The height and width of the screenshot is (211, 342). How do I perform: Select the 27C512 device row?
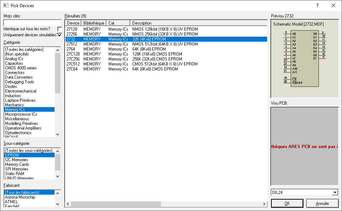(x=73, y=64)
